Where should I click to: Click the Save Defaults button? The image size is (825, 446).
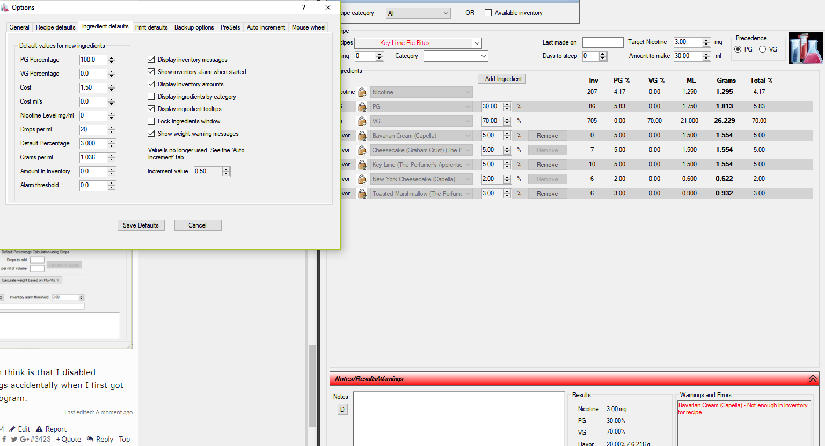click(141, 225)
